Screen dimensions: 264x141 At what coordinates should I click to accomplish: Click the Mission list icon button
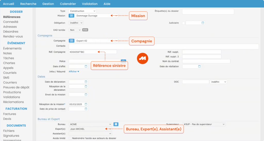(71, 16)
